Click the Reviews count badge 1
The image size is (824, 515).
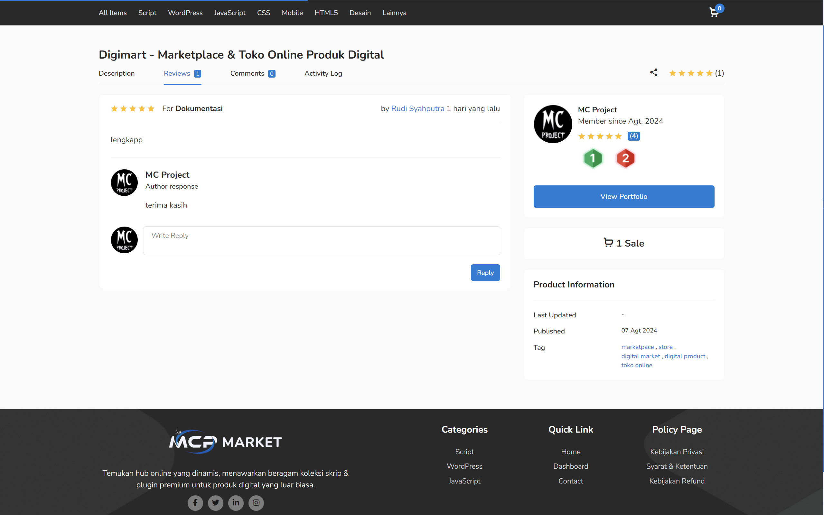point(198,74)
